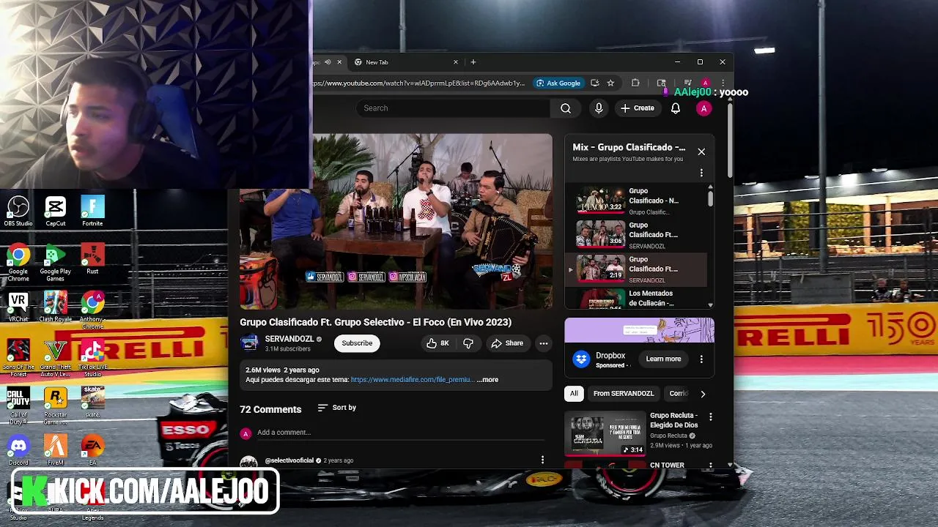Click the YouTube page vertical scrollbar

730,139
